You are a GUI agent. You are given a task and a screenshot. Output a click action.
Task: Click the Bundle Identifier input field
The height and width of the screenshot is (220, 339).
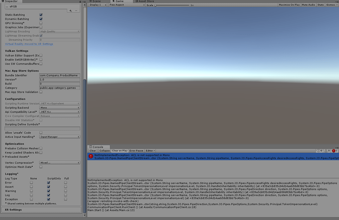59,75
